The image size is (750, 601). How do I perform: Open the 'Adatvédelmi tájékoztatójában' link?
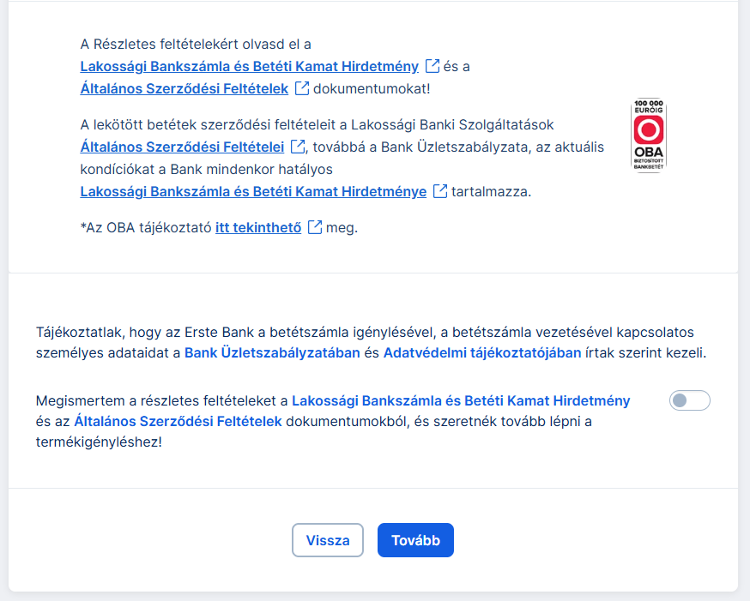481,353
